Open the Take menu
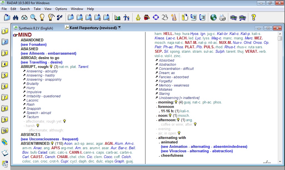The image size is (285, 170). (x=37, y=9)
